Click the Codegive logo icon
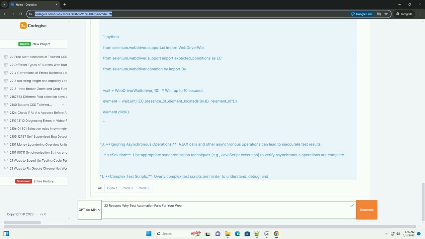This screenshot has width=425, height=239. tap(23, 26)
